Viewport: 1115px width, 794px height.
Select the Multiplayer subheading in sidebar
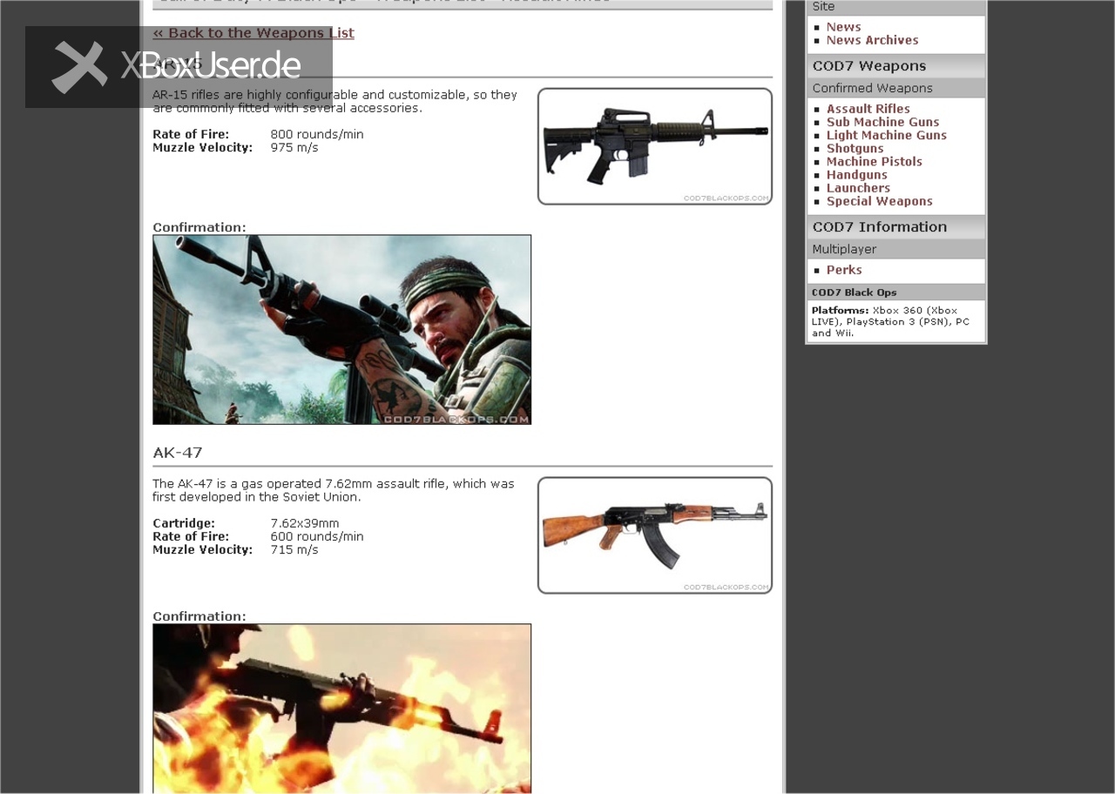pyautogui.click(x=844, y=249)
